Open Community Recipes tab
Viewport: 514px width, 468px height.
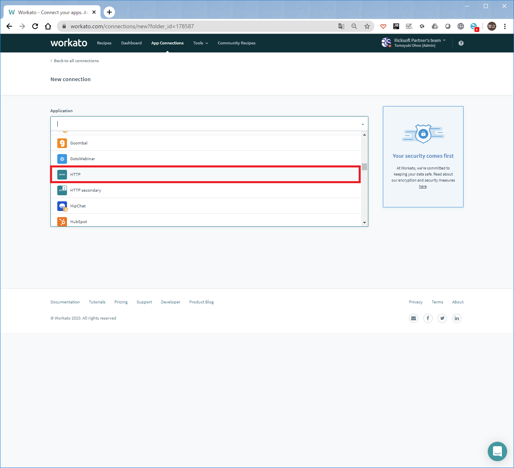coord(236,43)
